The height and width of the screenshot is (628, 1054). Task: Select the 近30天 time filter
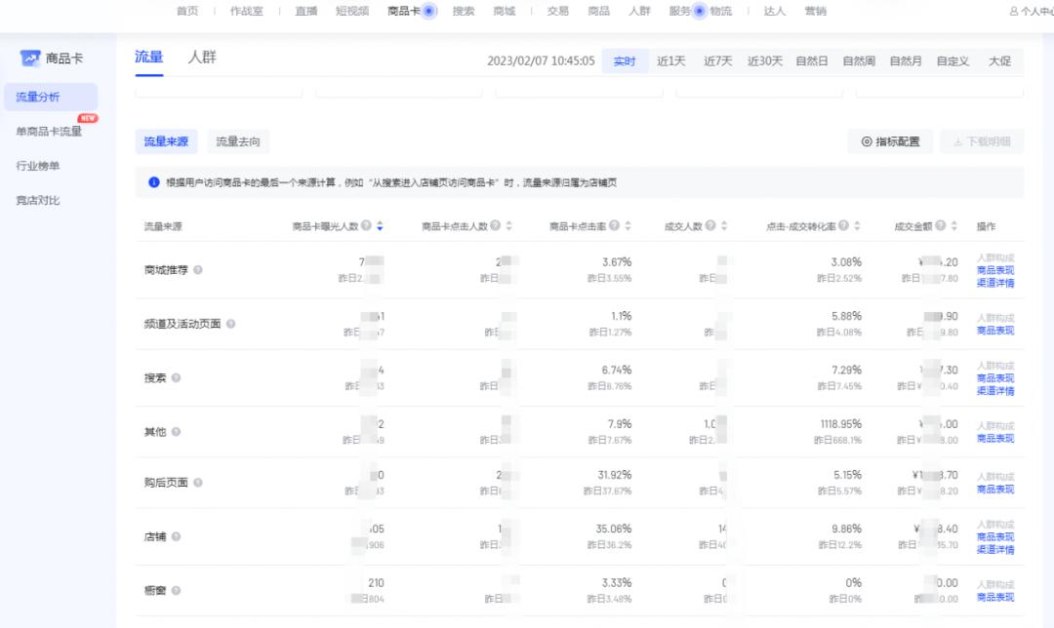coord(763,60)
